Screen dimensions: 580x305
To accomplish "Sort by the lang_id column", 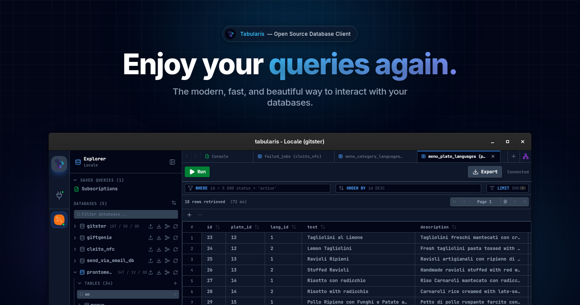I will coord(294,227).
